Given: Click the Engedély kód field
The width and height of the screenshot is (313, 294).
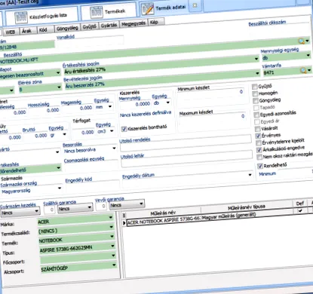Looking at the screenshot, I should (93, 185).
